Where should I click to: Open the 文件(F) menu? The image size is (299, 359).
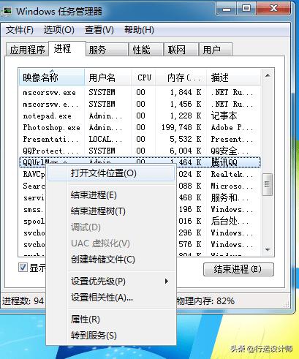point(20,30)
